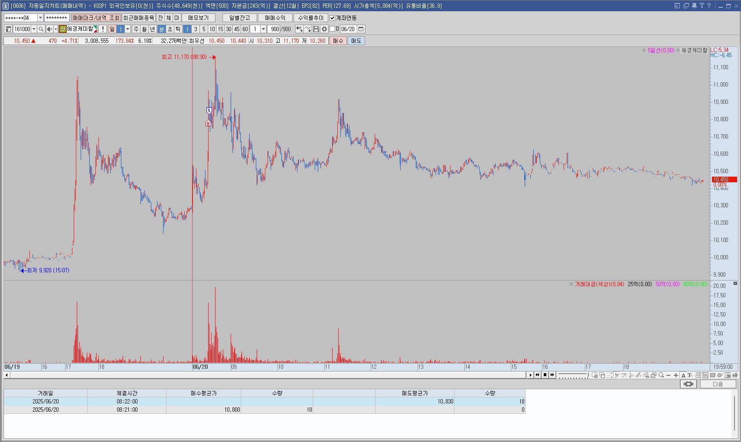Click the bar count 900 input field
741x442 pixels.
coord(274,29)
